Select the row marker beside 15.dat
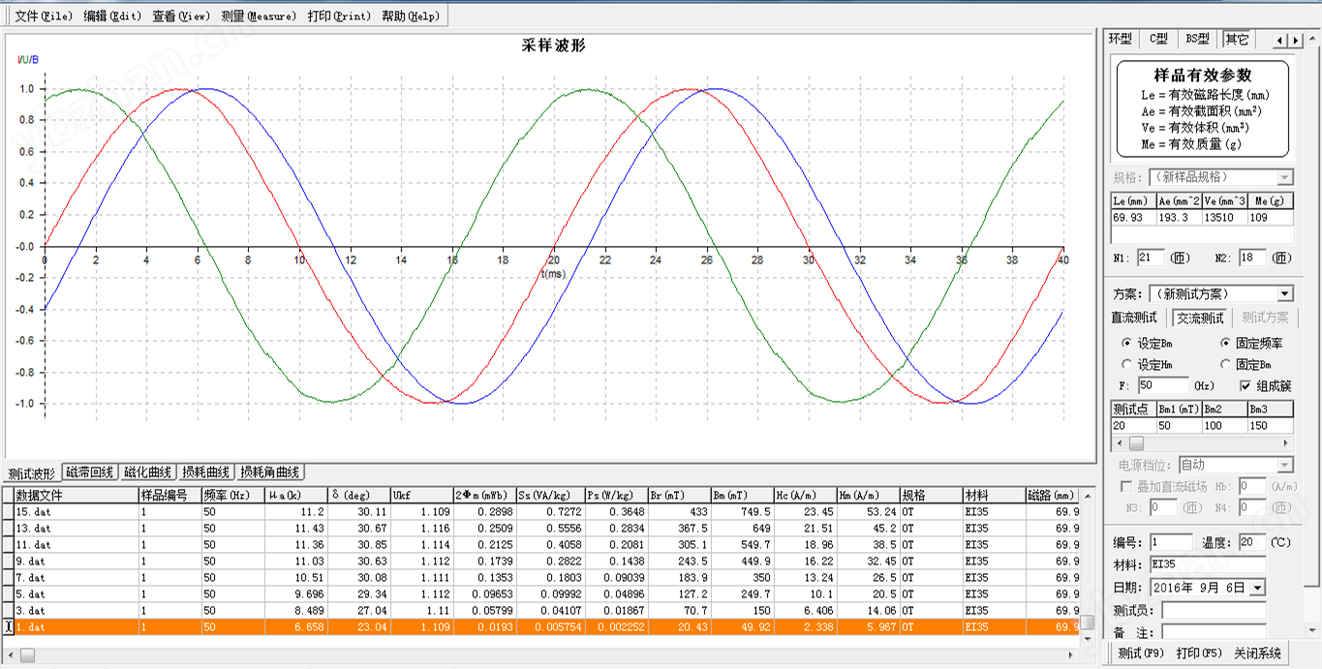This screenshot has height=669, width=1322. [9, 511]
